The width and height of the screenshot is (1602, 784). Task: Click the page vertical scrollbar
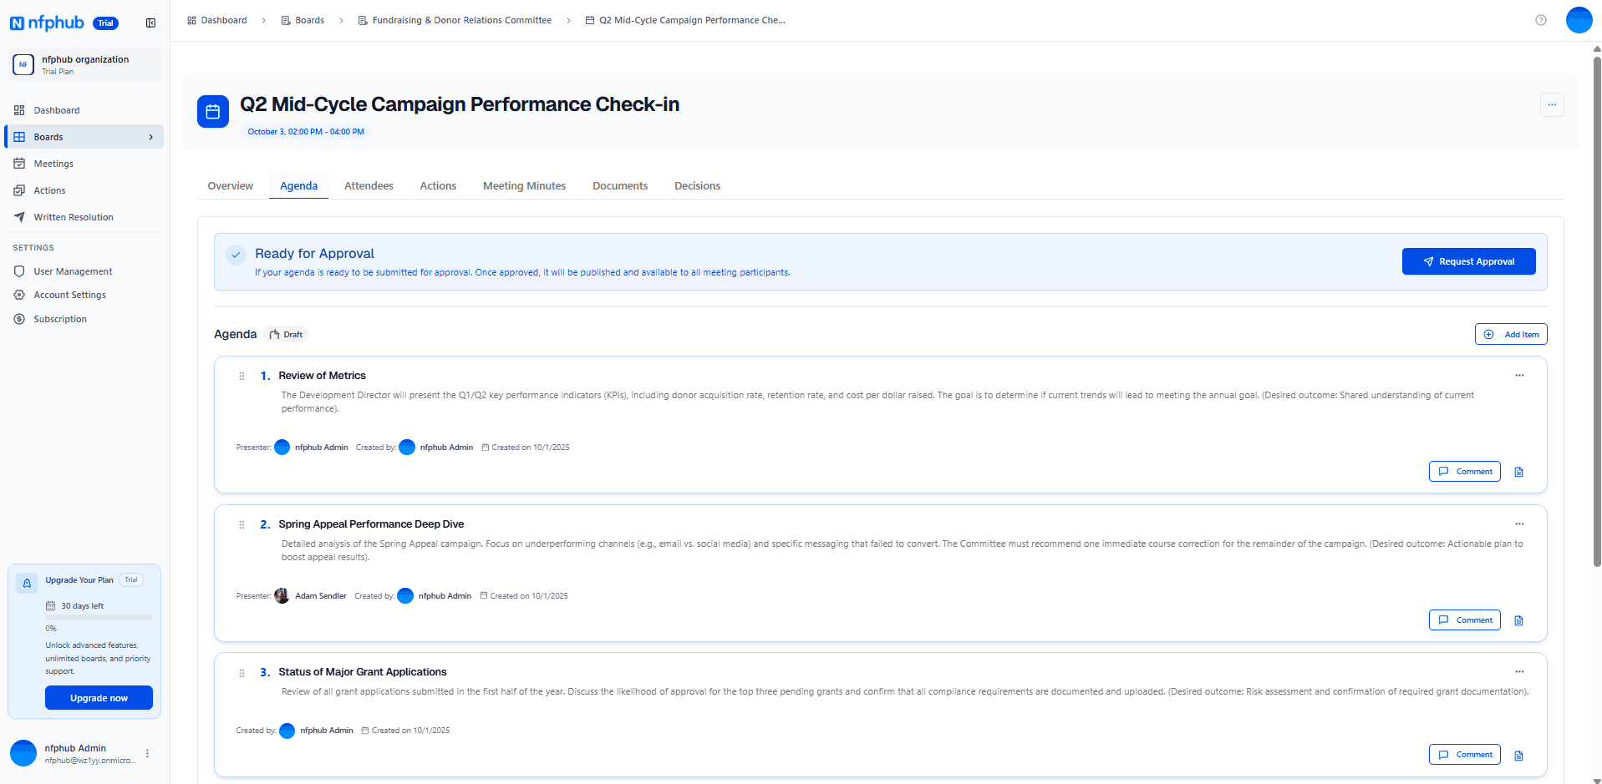pos(1596,309)
